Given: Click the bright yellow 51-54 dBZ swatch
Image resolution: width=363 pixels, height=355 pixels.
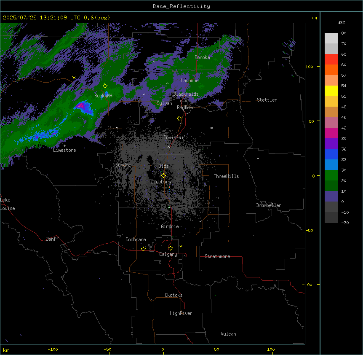Looking at the screenshot, I should [x=331, y=91].
